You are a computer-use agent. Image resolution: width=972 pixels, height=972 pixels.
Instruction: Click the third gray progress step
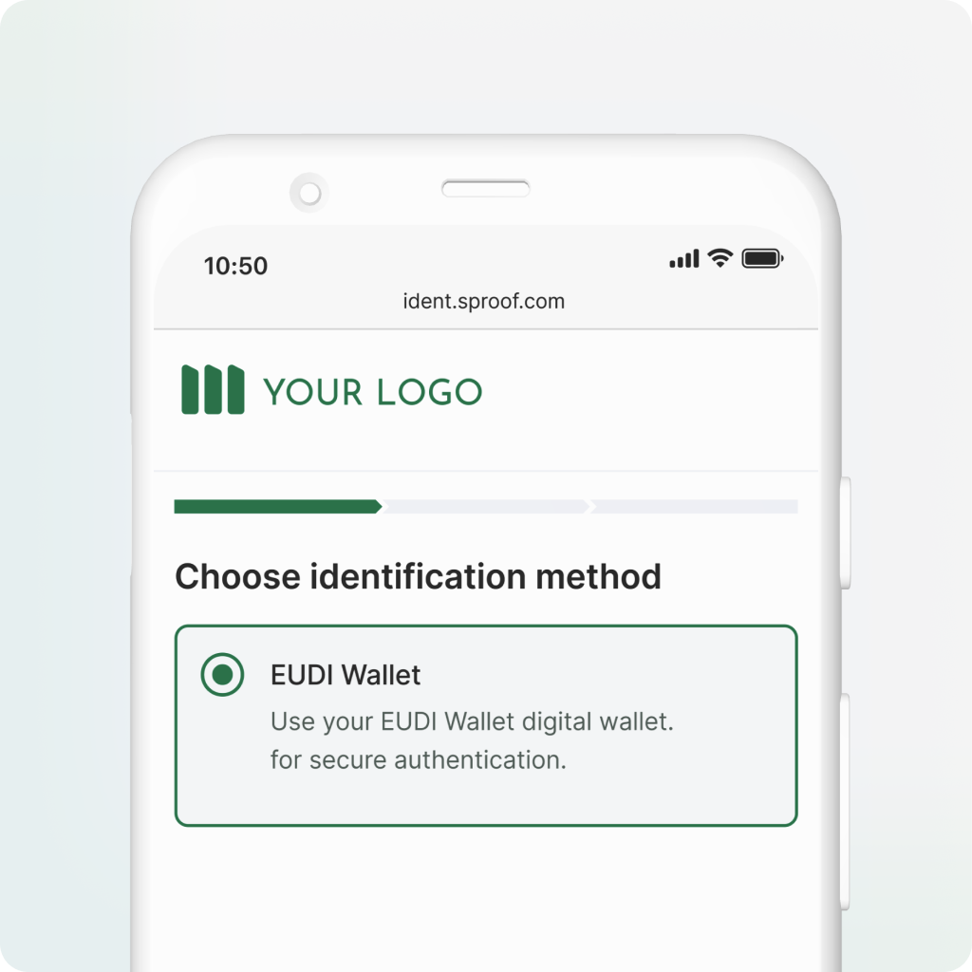pyautogui.click(x=694, y=507)
